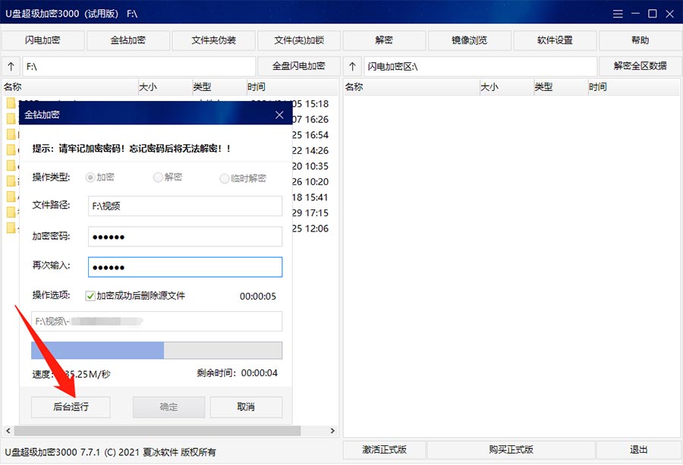Sort right panel by 名称 column
The image size is (683, 465).
point(412,87)
